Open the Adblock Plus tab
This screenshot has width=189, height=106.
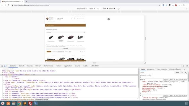(95, 66)
